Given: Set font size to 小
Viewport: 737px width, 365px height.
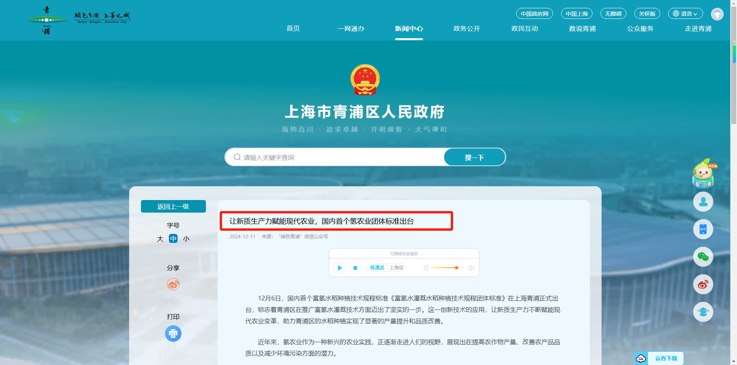Looking at the screenshot, I should pos(186,239).
